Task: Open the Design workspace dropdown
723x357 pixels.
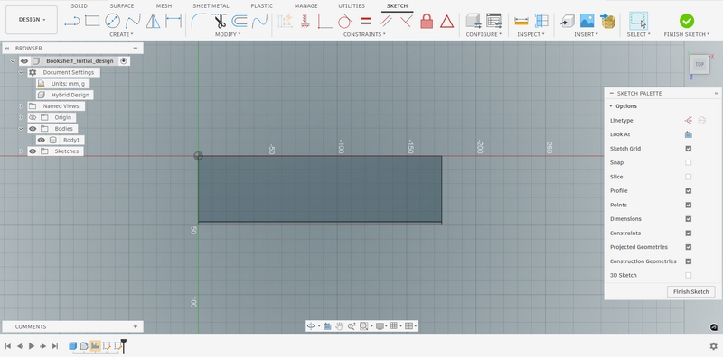Action: click(32, 20)
